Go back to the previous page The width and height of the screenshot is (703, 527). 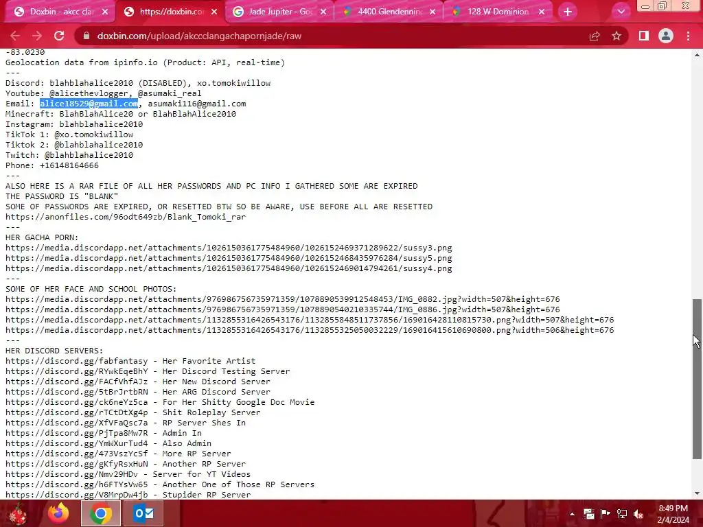(x=15, y=36)
